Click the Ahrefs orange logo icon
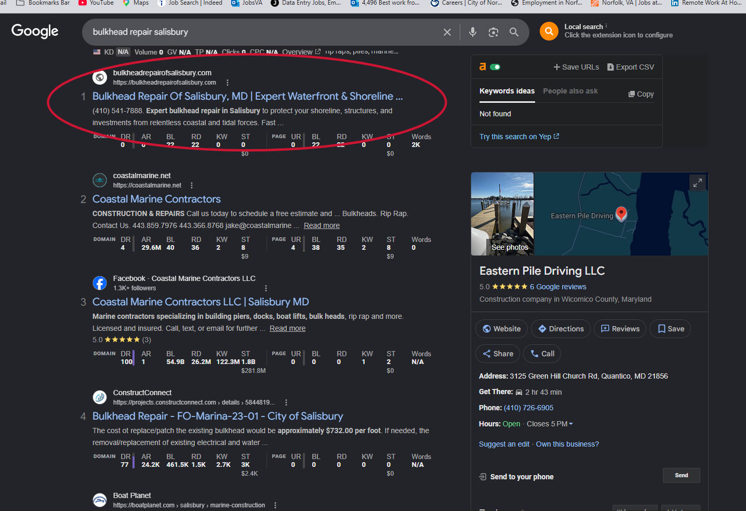Image resolution: width=746 pixels, height=511 pixels. pos(483,67)
